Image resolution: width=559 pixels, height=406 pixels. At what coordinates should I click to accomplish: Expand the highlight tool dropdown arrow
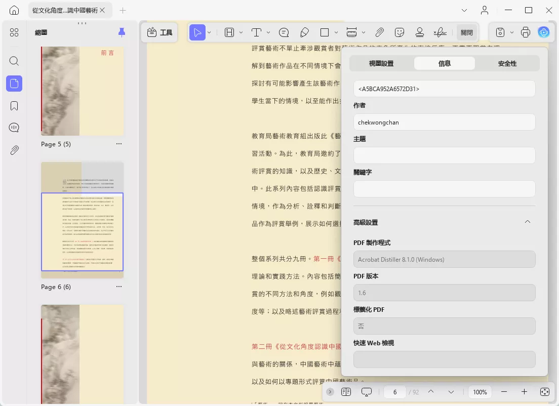(241, 32)
